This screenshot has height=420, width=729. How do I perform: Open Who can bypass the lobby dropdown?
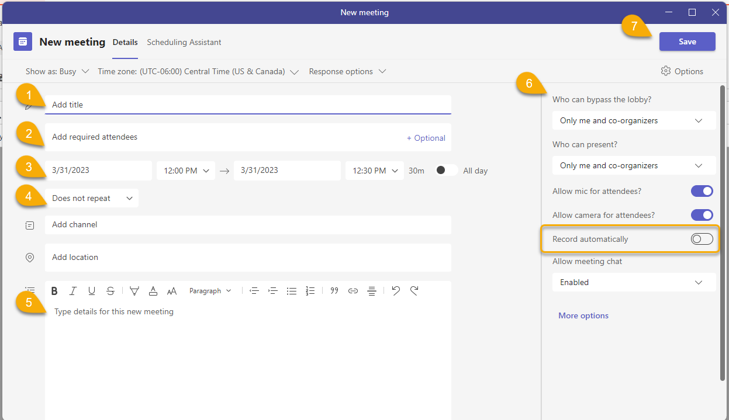pyautogui.click(x=634, y=120)
